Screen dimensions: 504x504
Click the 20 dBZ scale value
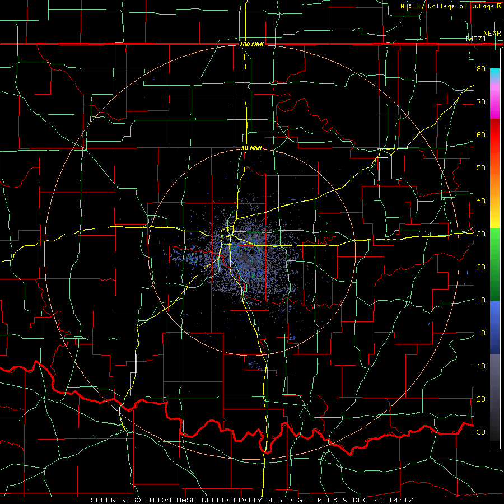click(x=481, y=267)
